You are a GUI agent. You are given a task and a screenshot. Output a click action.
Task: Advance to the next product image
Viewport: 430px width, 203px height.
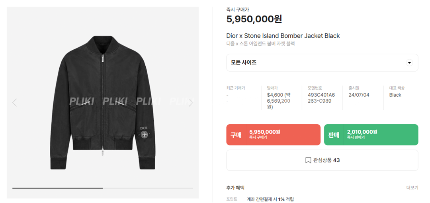[190, 103]
